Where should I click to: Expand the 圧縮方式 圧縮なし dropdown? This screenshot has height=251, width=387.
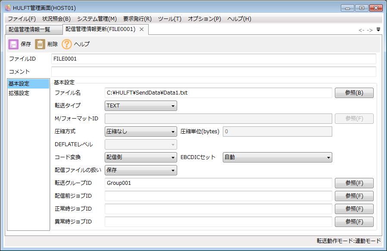click(140, 132)
